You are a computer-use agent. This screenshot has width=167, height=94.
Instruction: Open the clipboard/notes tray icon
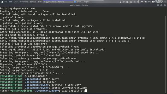[x=127, y=2]
